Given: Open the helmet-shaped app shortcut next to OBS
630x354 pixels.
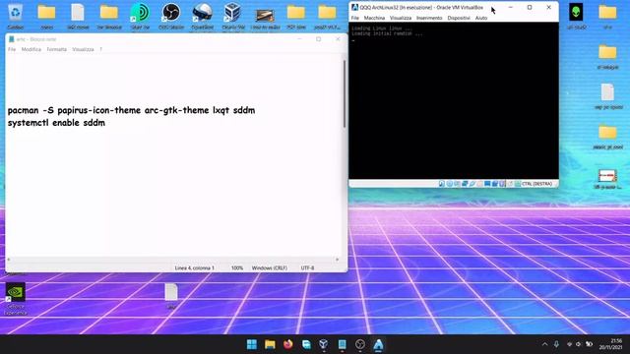Looking at the screenshot, I should (202, 13).
